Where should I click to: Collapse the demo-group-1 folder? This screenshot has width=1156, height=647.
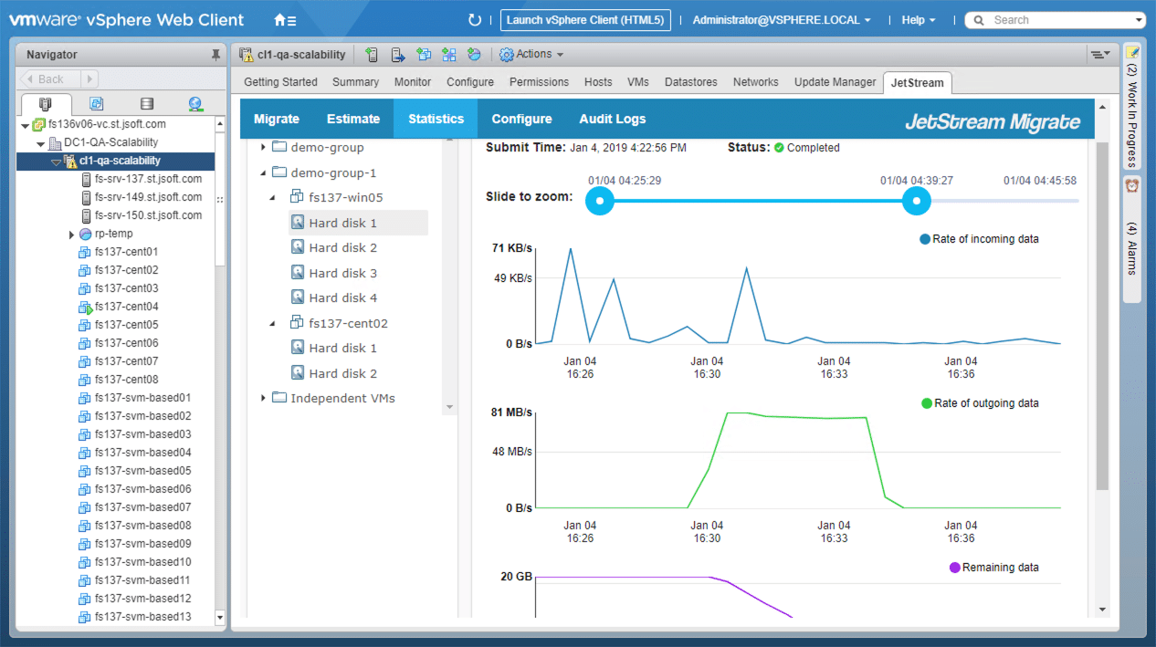click(263, 172)
